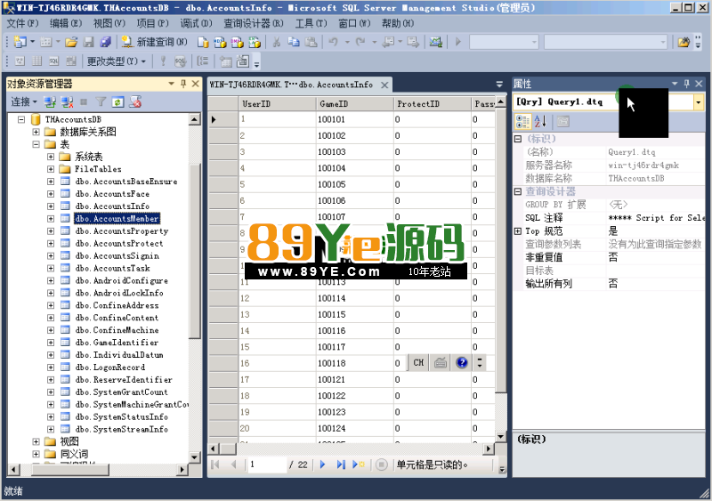Open the 编辑(E) menu
This screenshot has width=712, height=501.
(x=66, y=23)
